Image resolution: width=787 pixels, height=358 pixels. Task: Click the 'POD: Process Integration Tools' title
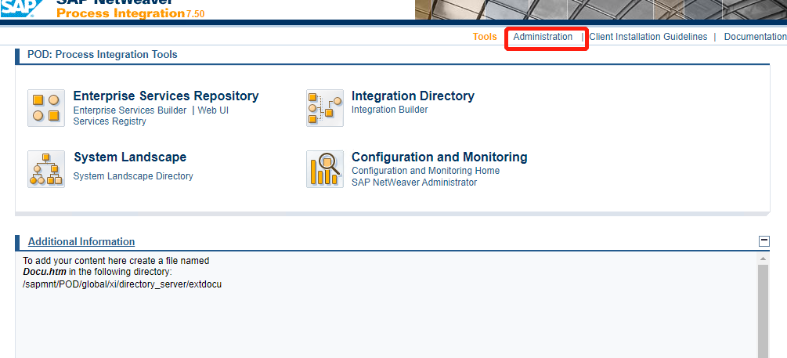coord(103,54)
